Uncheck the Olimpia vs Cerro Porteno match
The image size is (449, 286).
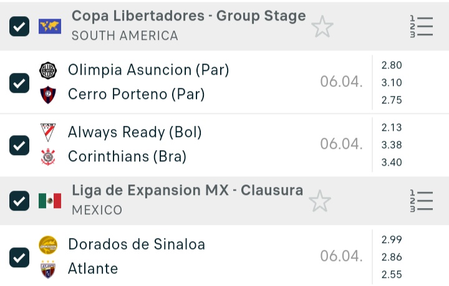click(19, 83)
